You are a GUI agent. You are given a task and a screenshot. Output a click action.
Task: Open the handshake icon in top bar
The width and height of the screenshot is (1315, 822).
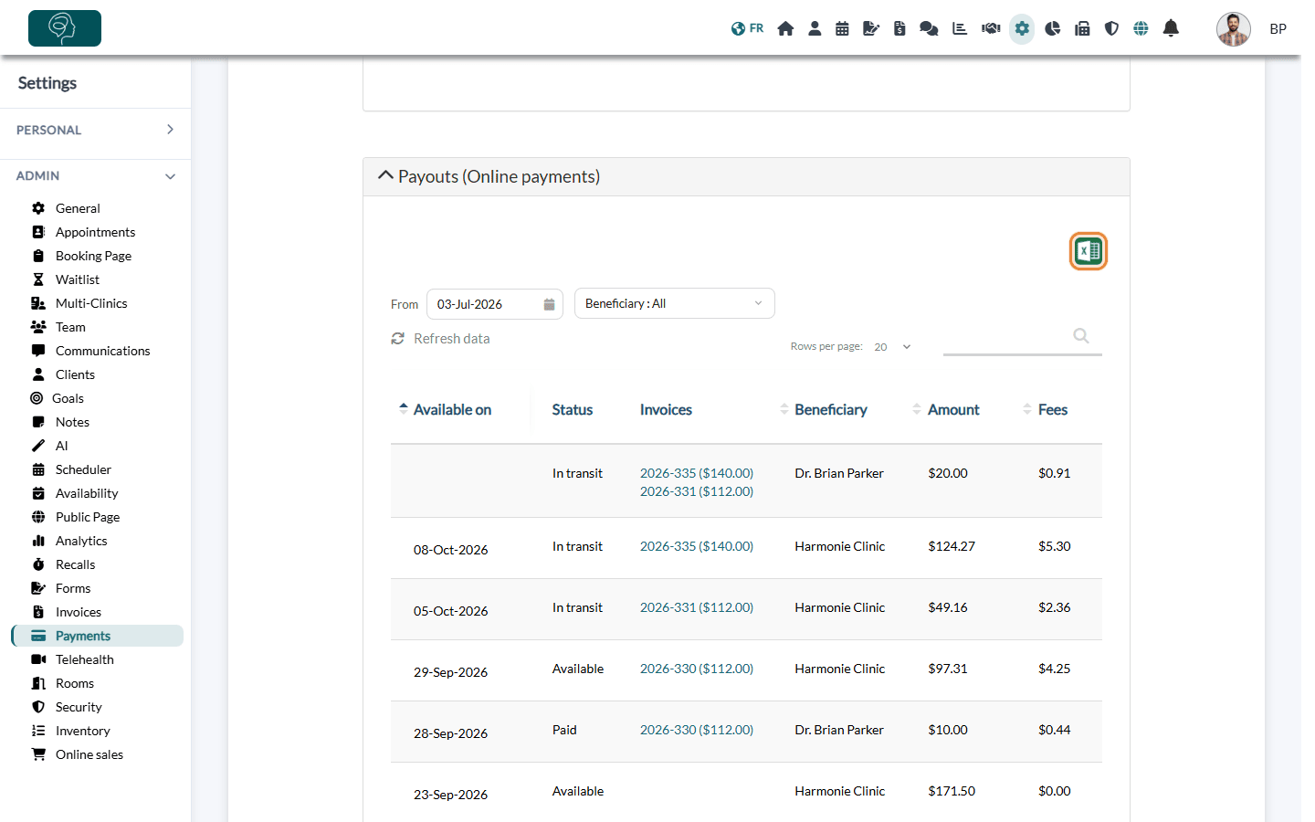tap(991, 28)
